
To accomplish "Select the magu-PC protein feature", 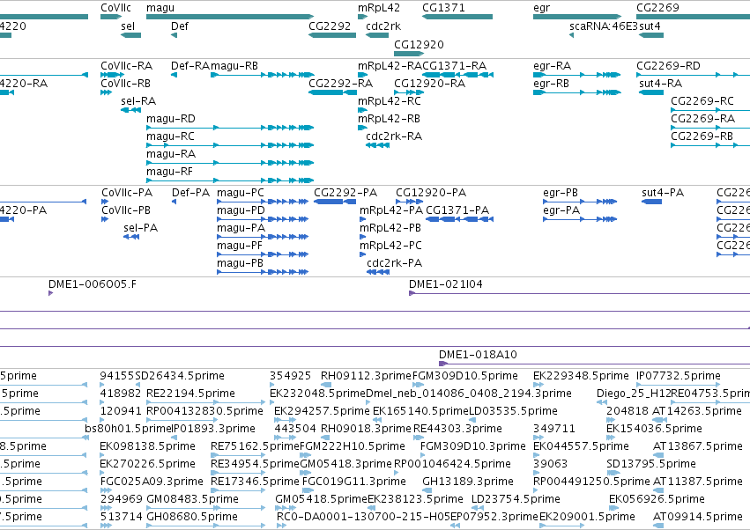I will point(263,202).
